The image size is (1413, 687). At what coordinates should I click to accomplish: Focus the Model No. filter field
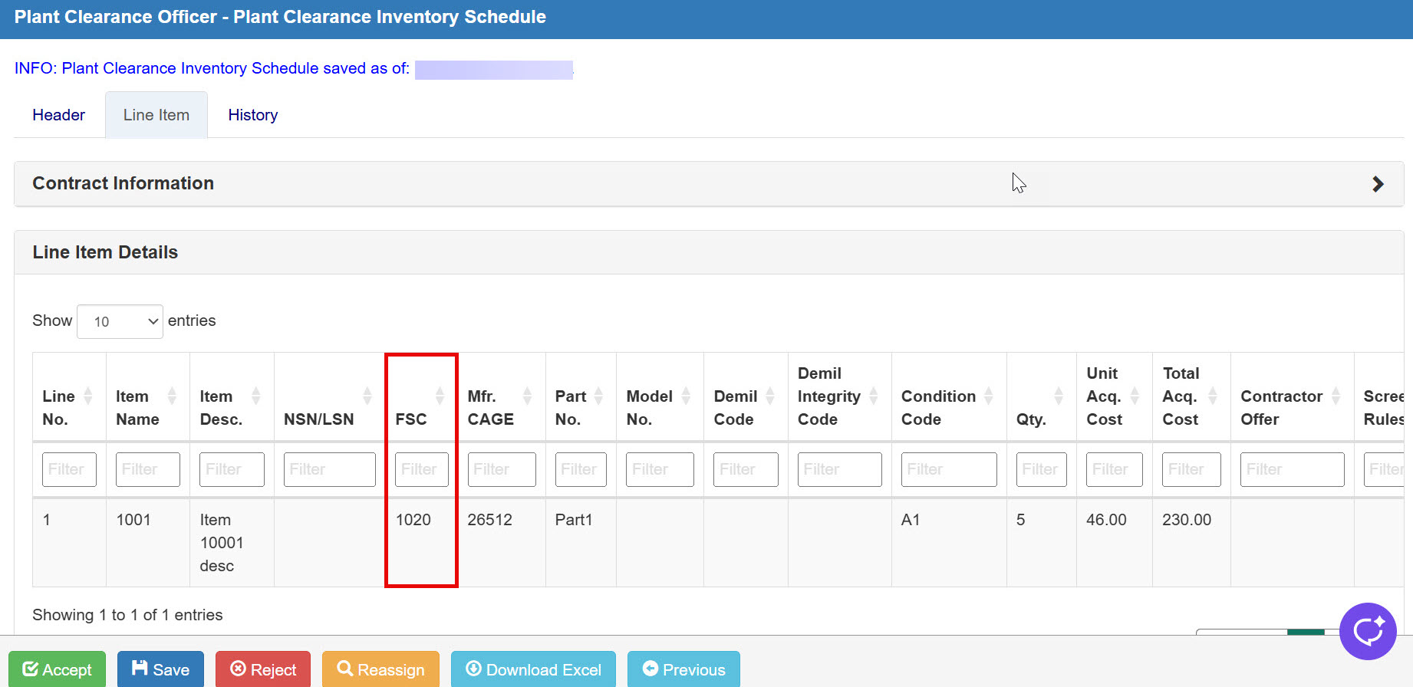(660, 469)
